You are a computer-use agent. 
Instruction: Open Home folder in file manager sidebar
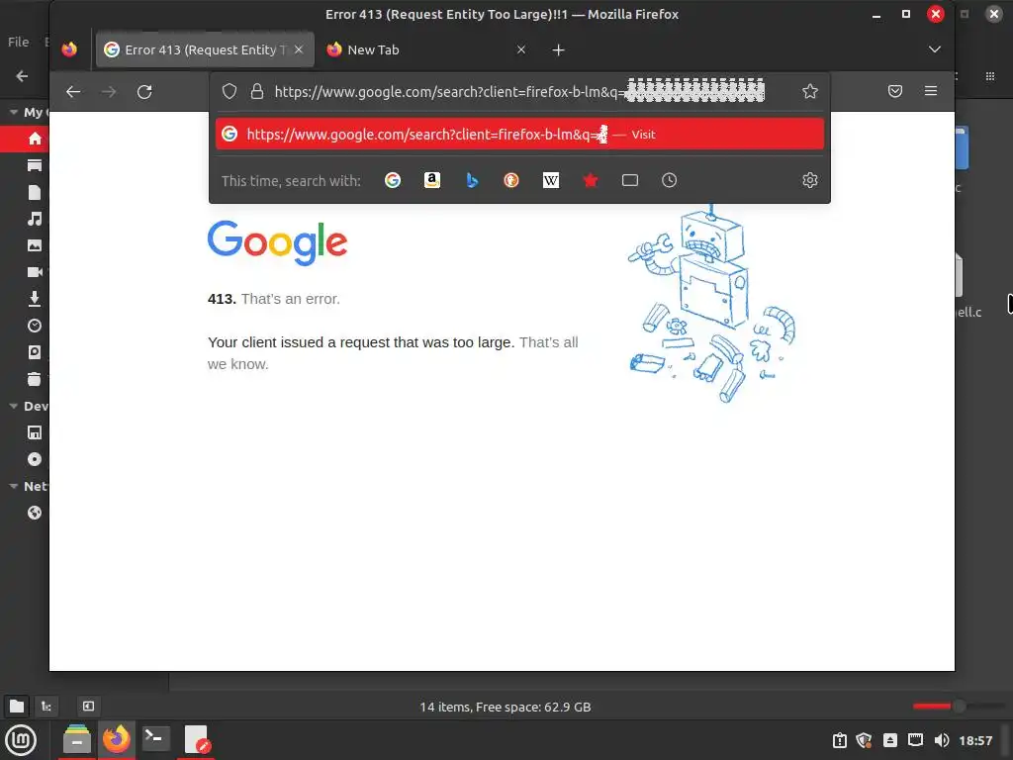35,139
